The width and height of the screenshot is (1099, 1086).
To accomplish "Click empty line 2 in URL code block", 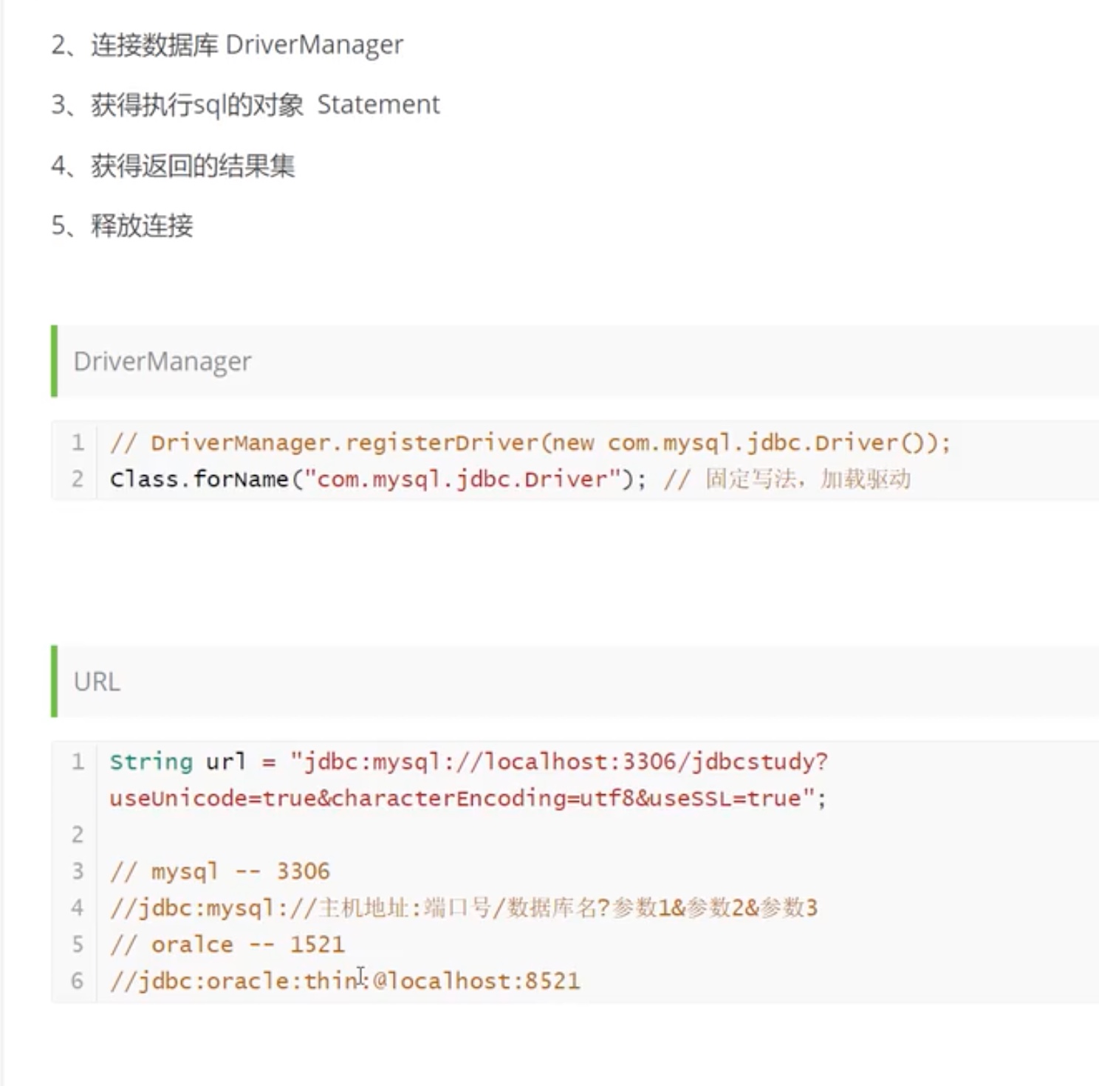I will pyautogui.click(x=443, y=835).
